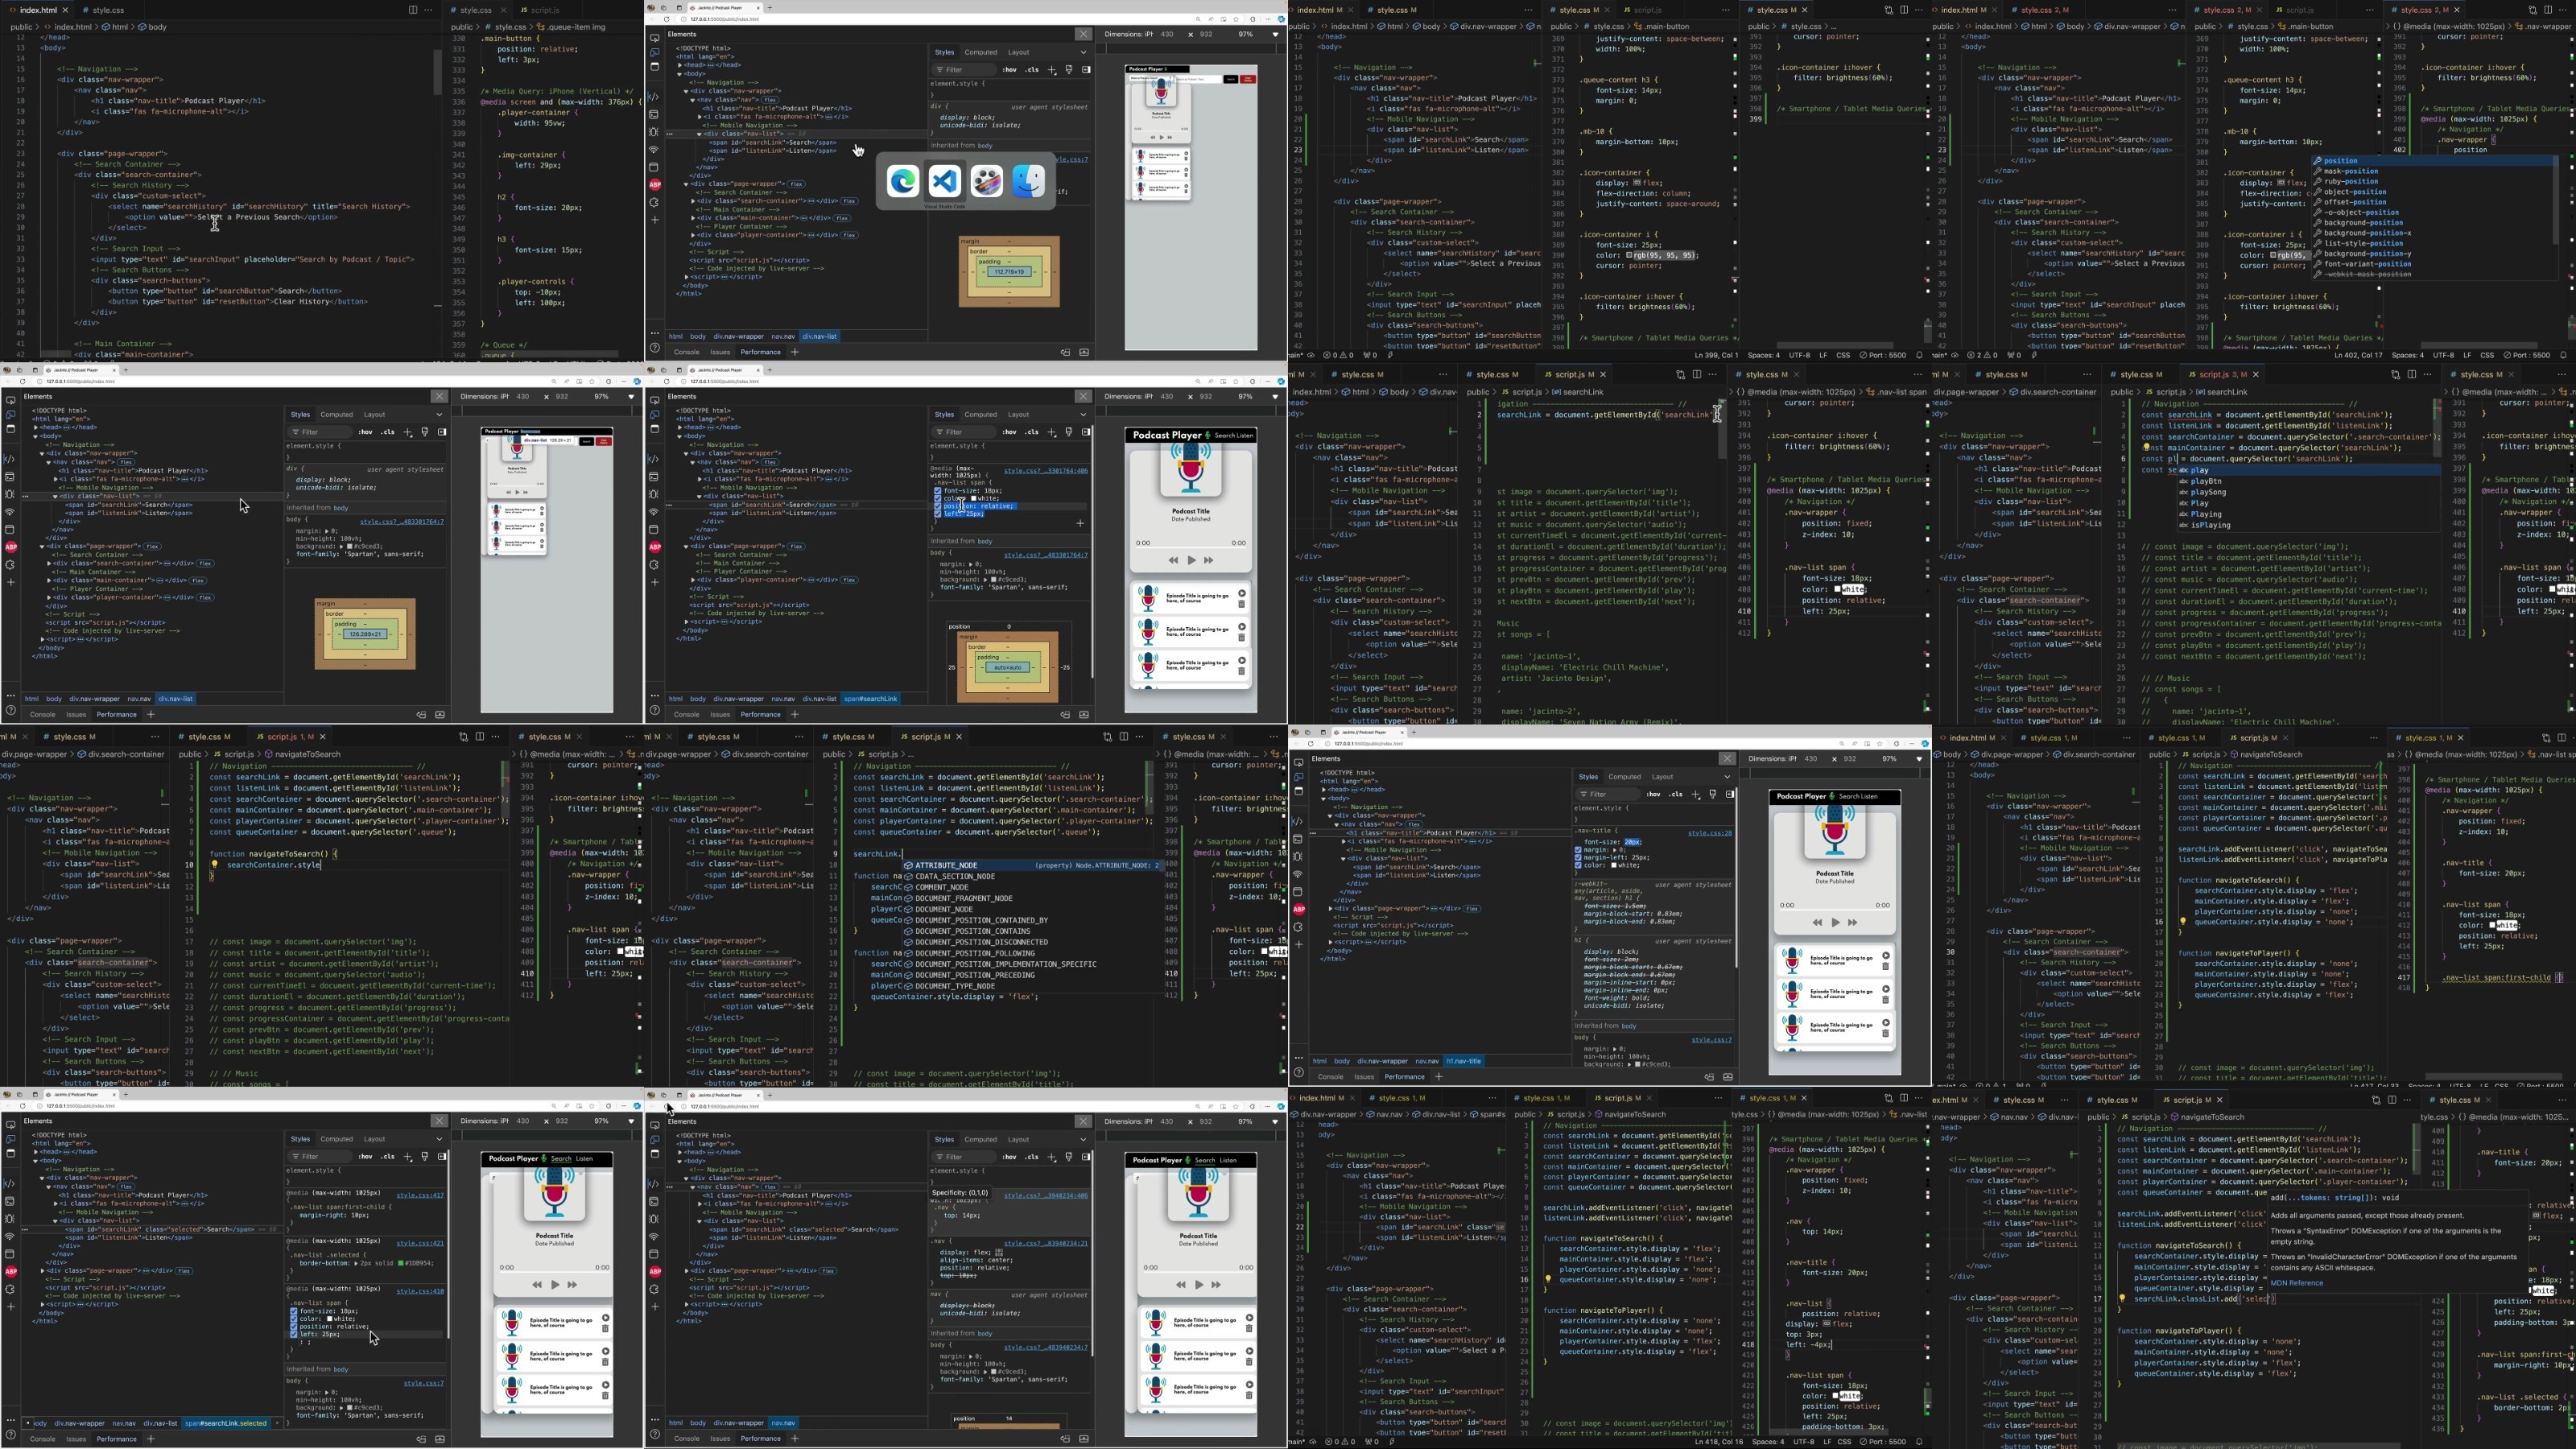The image size is (2576, 1449).
Task: Click the green #1DB954 color swatch
Action: 402,1263
